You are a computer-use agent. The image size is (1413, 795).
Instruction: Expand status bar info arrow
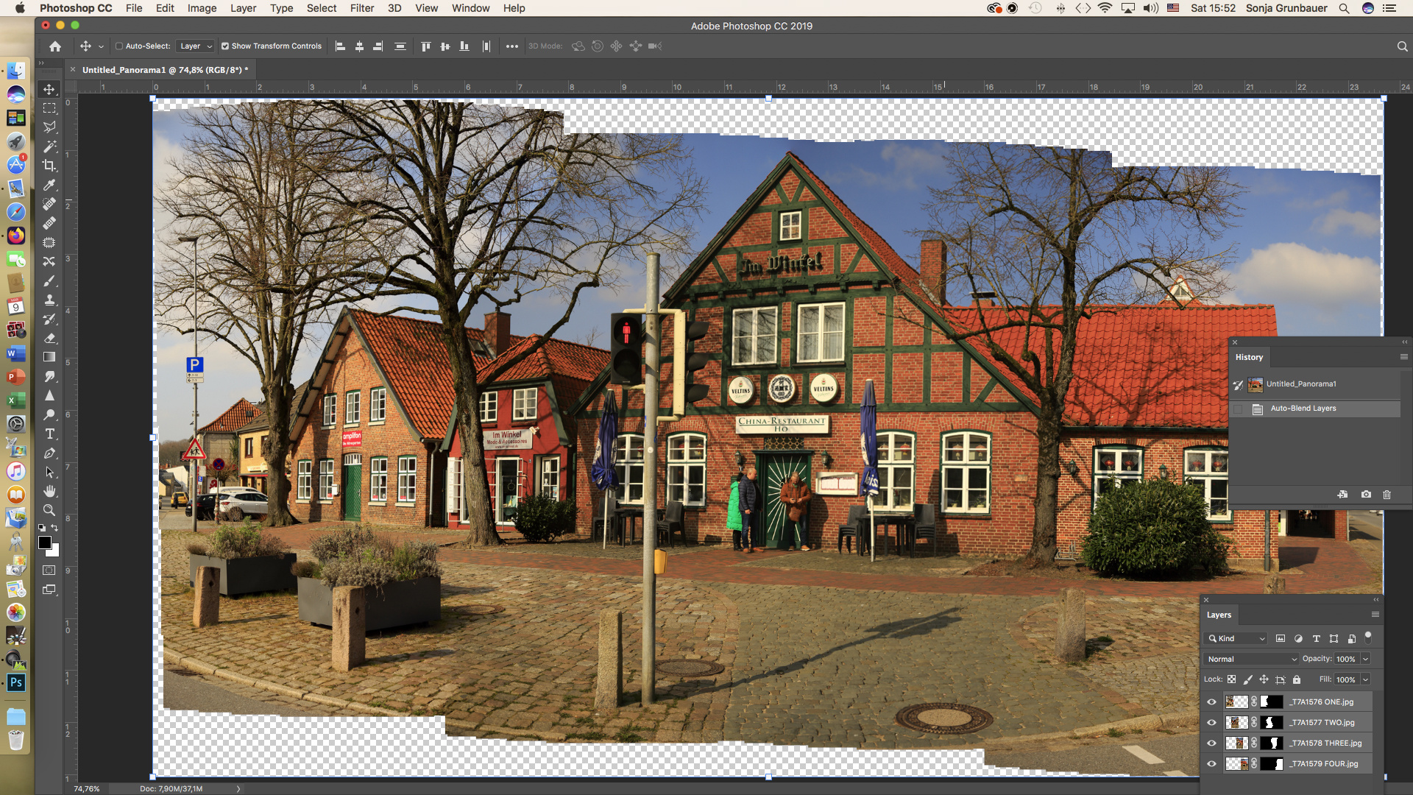pos(238,788)
